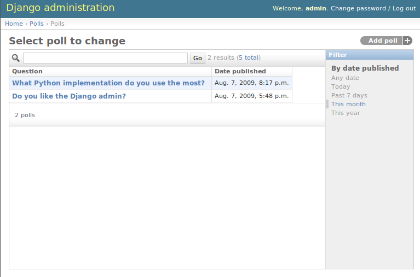Filter polls by Today
This screenshot has height=277, width=420.
pyautogui.click(x=341, y=86)
